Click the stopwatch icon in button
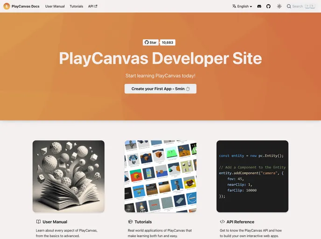The width and height of the screenshot is (321, 239). [188, 89]
